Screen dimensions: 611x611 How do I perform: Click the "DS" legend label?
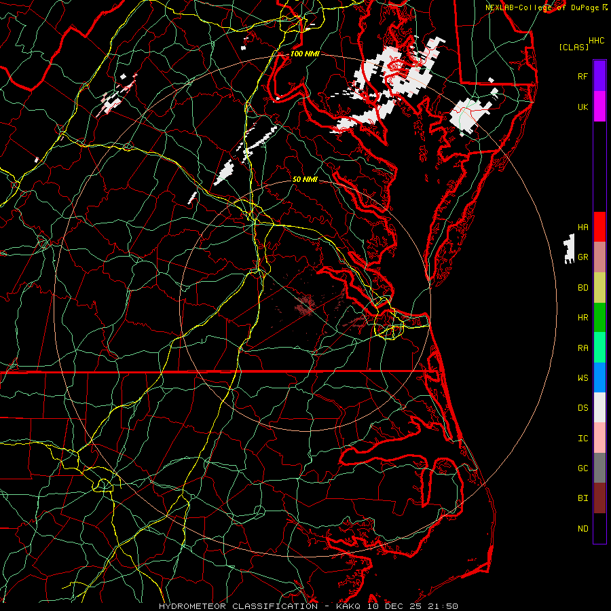click(x=583, y=408)
